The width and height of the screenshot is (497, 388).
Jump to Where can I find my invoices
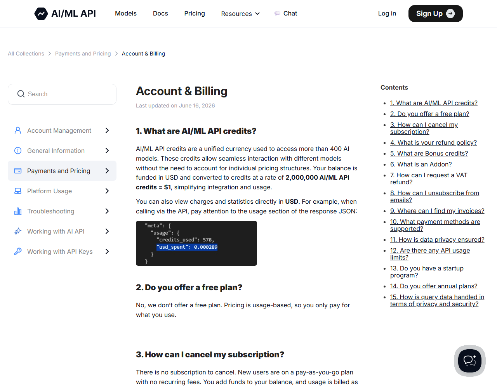[x=437, y=211]
